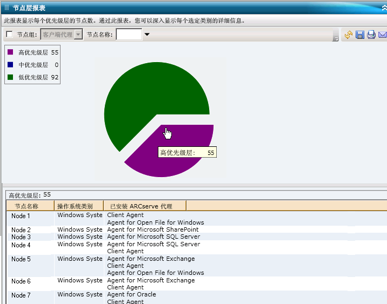Click the 节点名称 text input field

pos(129,35)
